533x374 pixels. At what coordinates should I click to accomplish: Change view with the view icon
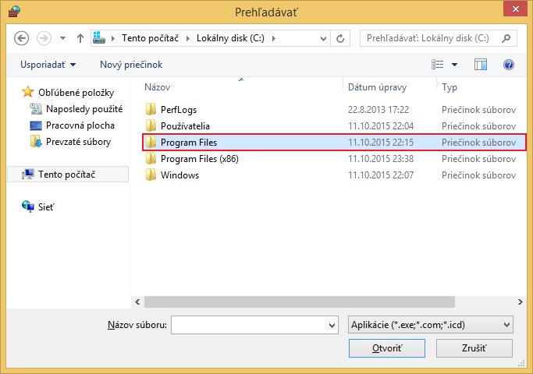click(x=438, y=65)
